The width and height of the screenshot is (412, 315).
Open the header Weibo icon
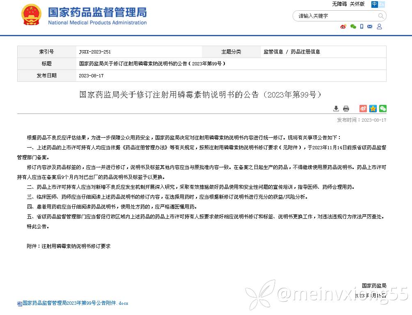coord(343,27)
